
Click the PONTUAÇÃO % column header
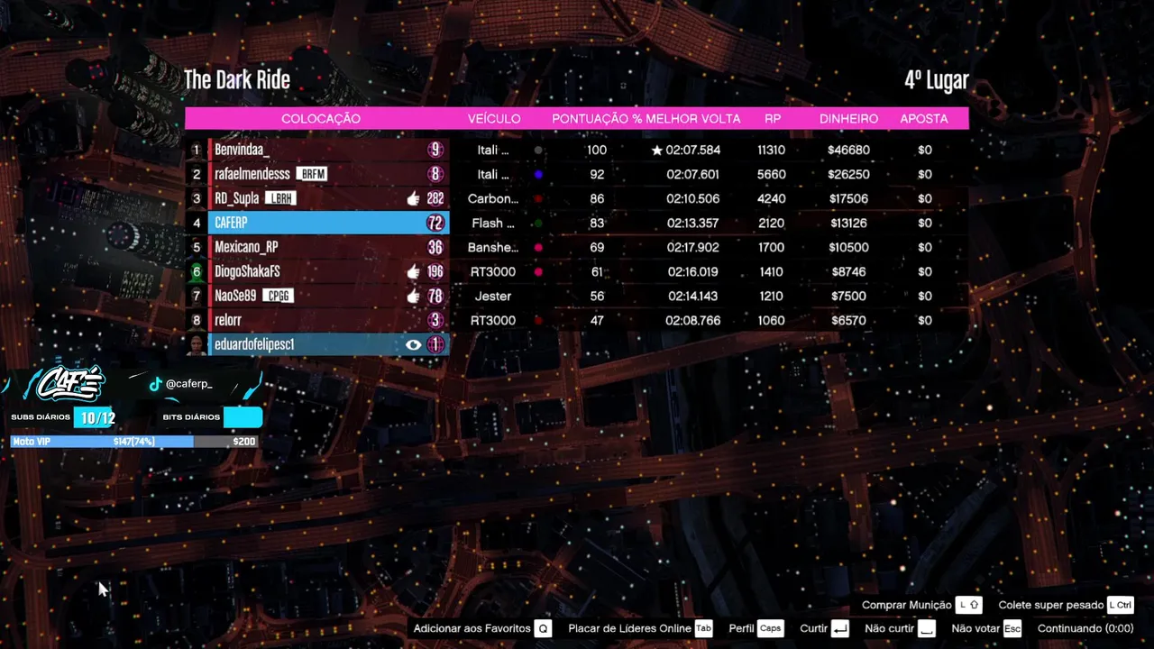[597, 119]
